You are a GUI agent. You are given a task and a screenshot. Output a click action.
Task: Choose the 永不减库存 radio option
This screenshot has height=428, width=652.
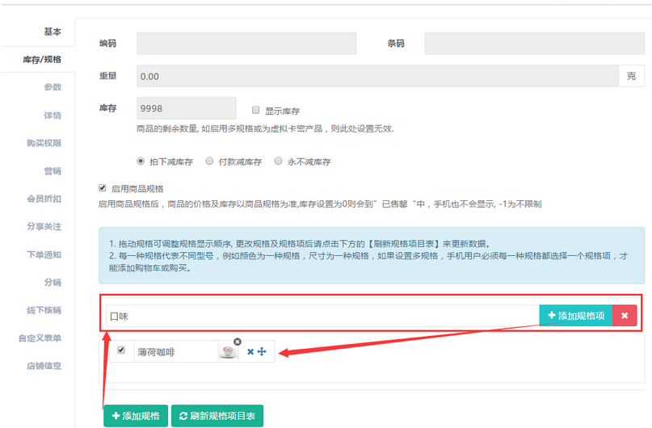(x=279, y=162)
